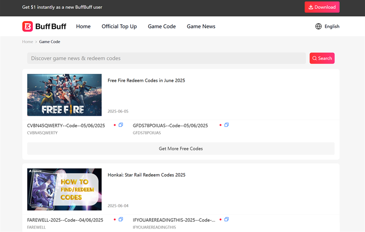
Task: Copy the FAREWELL code
Action: point(121,219)
